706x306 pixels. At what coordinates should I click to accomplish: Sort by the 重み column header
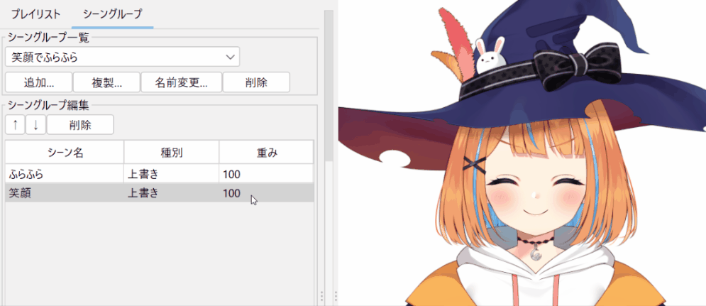click(x=266, y=152)
